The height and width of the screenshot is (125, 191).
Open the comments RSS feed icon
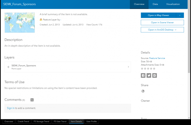click(32, 100)
